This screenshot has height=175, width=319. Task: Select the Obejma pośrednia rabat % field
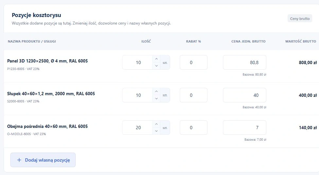pyautogui.click(x=193, y=128)
